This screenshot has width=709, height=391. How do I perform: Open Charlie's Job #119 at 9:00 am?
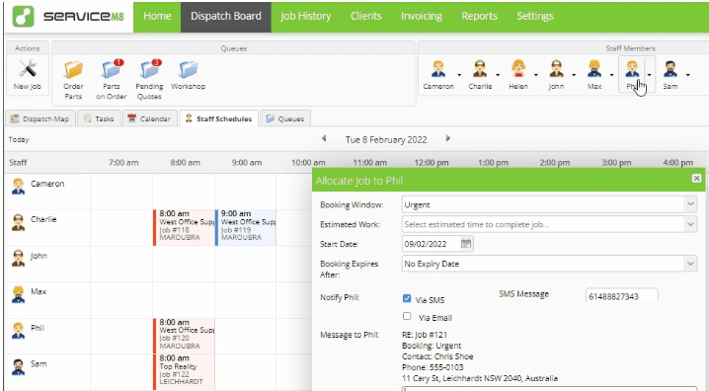(246, 227)
